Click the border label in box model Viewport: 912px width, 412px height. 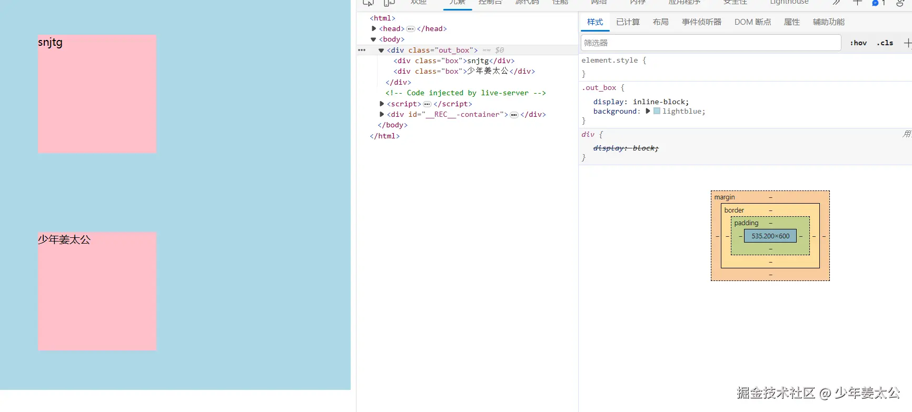734,210
